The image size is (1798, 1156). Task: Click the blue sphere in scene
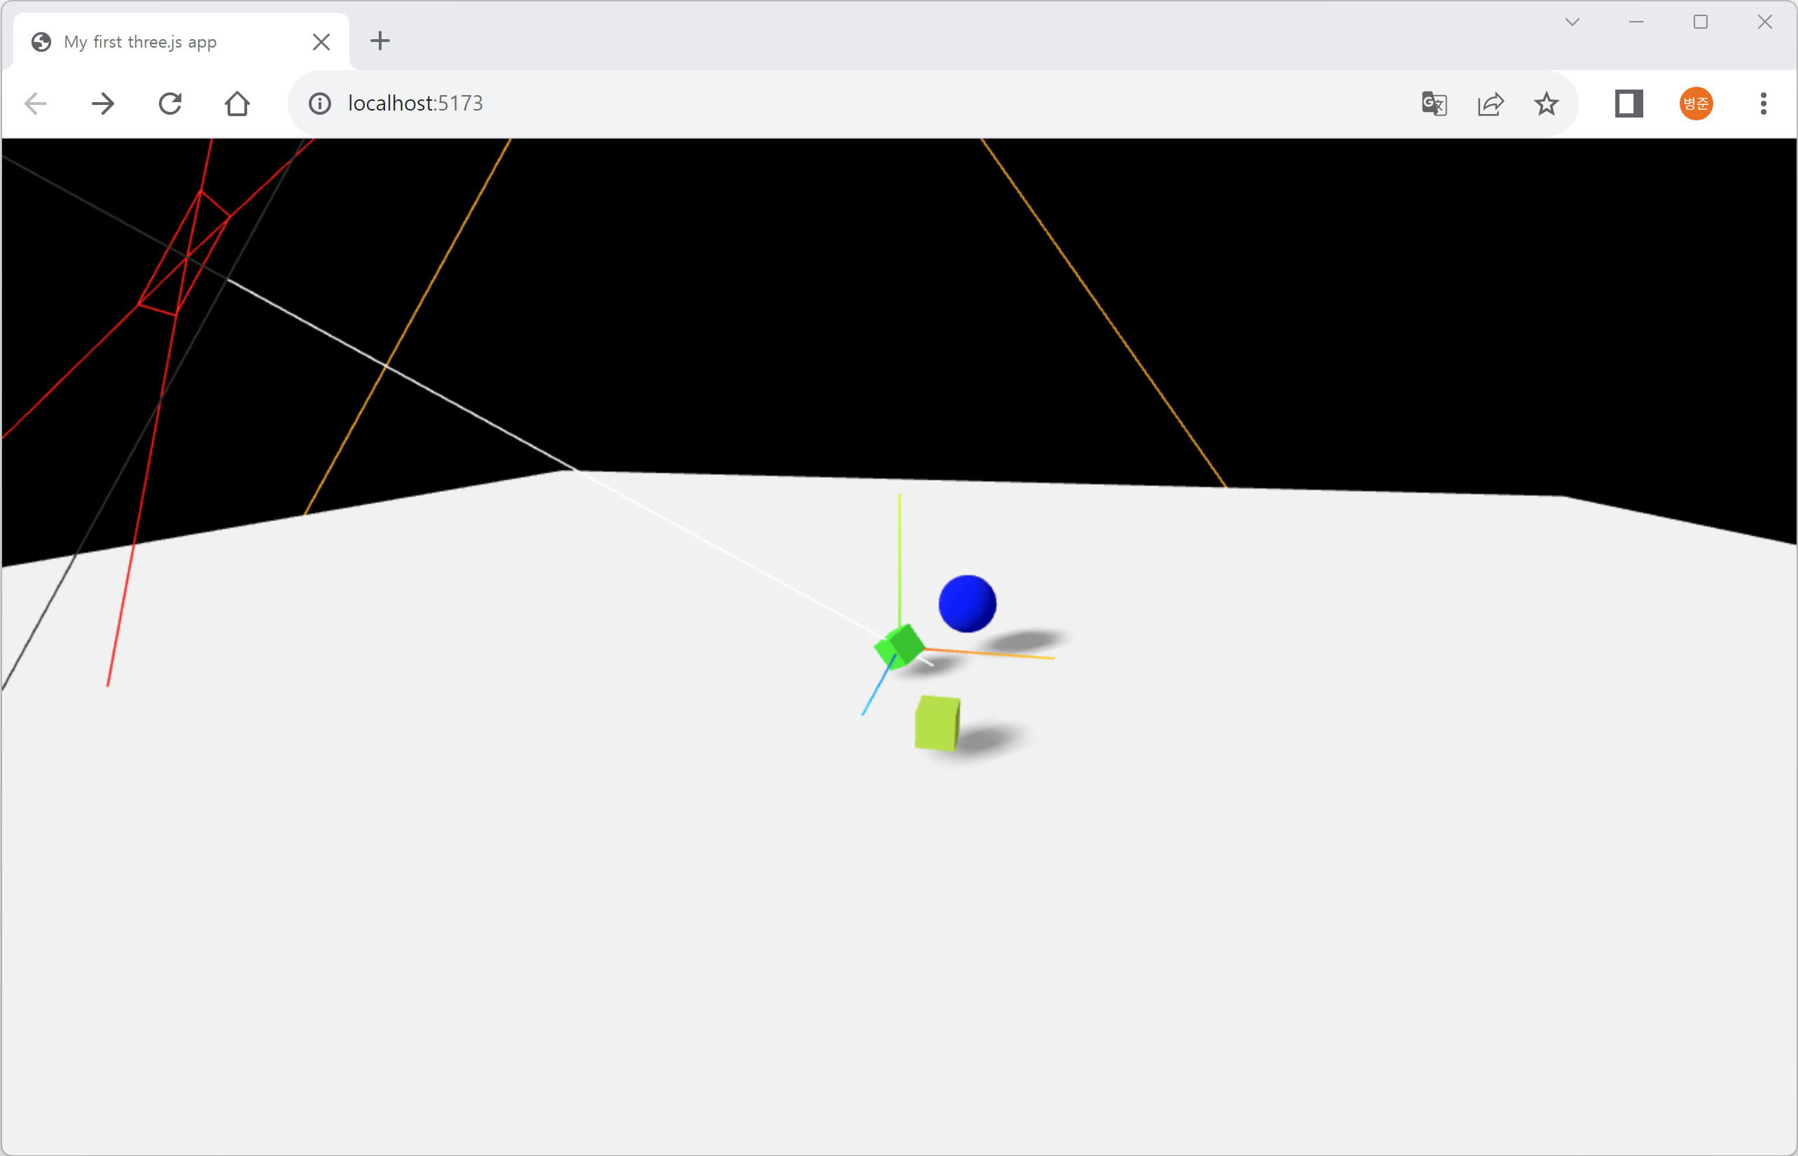(x=968, y=603)
